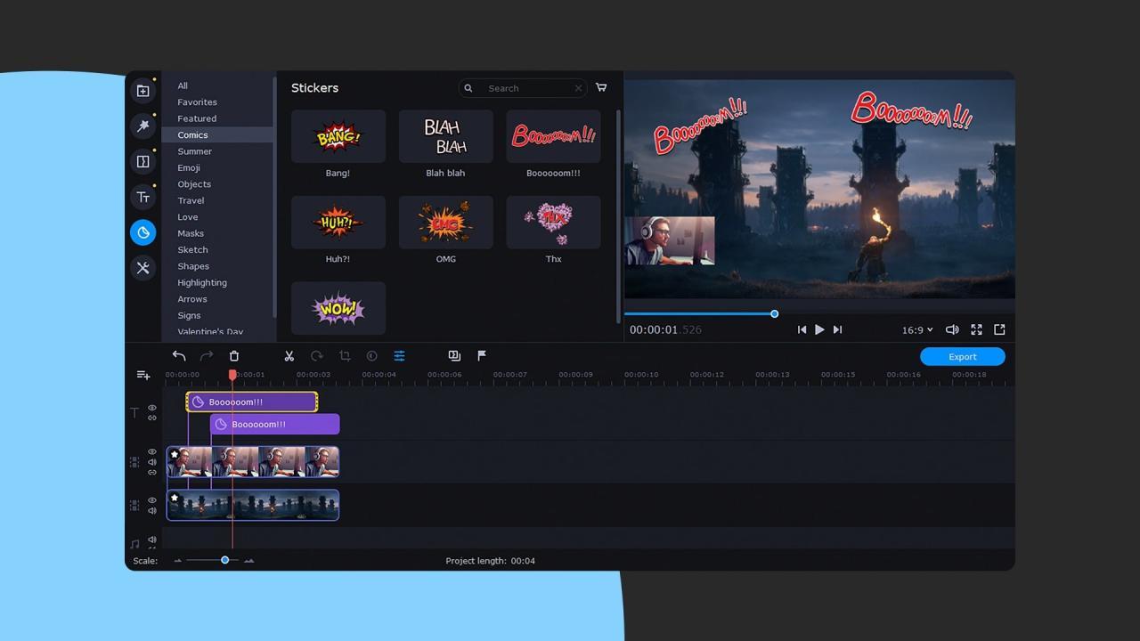Image resolution: width=1140 pixels, height=641 pixels.
Task: Open the Crop tool on the toolbar
Action: click(345, 355)
